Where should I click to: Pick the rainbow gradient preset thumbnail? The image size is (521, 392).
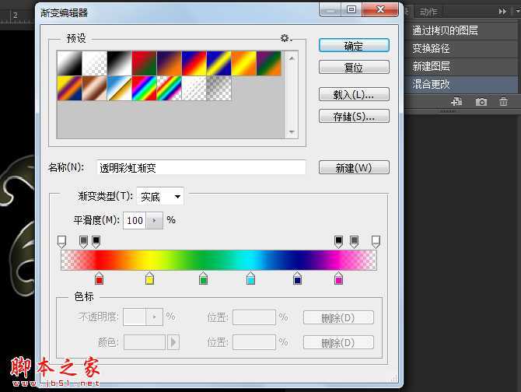click(145, 88)
